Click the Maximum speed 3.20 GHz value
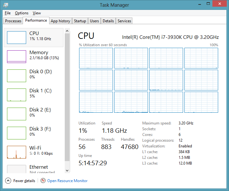 pos(186,123)
